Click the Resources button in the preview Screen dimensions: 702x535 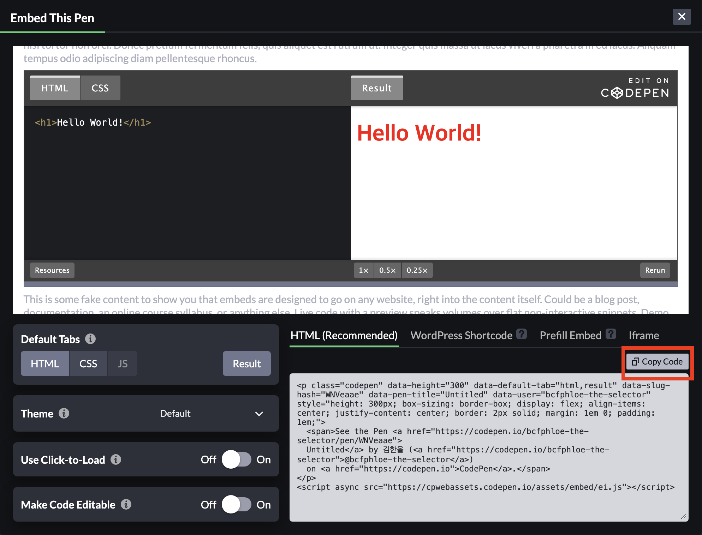click(52, 270)
